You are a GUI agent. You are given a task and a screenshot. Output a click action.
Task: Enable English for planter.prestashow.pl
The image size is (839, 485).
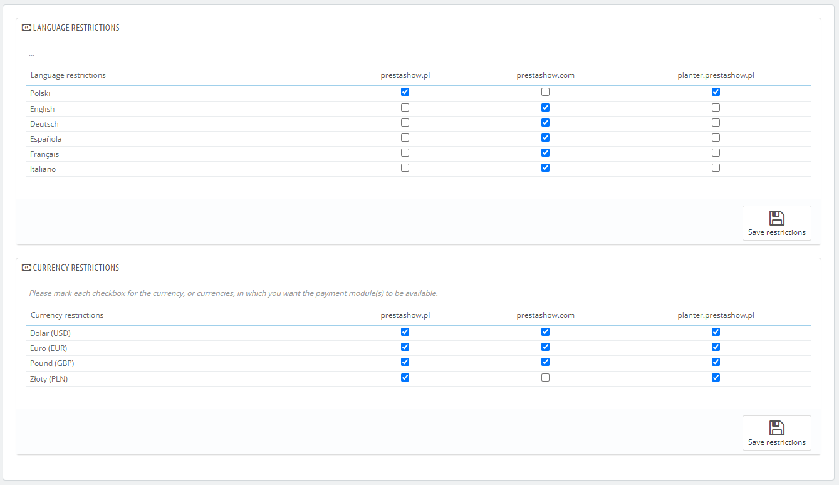point(716,108)
